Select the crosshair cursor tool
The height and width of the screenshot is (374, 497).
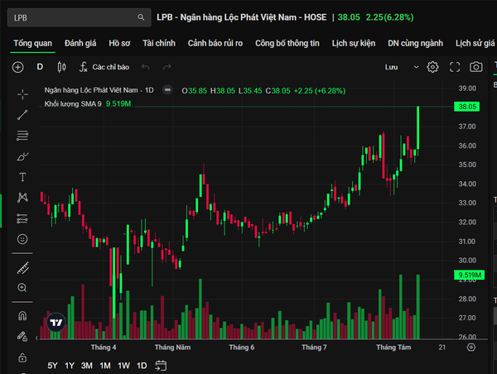coord(22,94)
